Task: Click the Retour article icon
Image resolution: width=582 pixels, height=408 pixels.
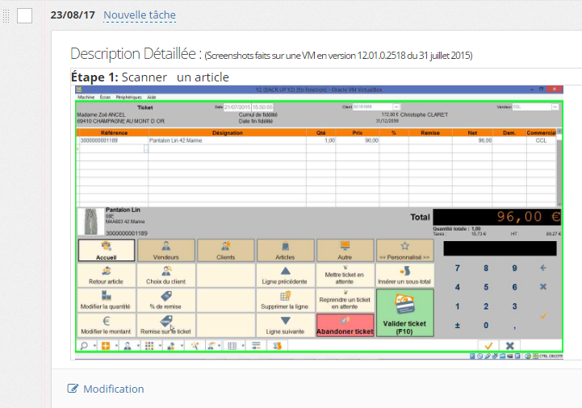Action: 107,276
